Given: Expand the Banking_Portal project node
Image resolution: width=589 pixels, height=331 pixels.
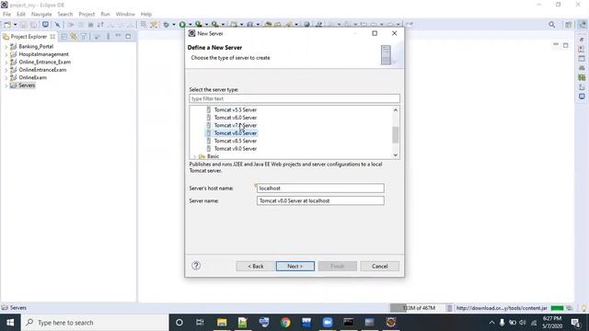Looking at the screenshot, I should click(x=6, y=47).
